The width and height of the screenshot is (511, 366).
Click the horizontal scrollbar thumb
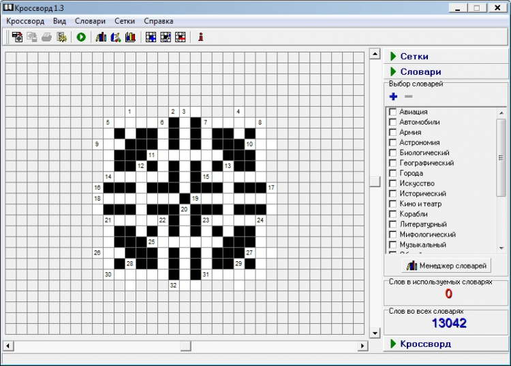point(186,346)
